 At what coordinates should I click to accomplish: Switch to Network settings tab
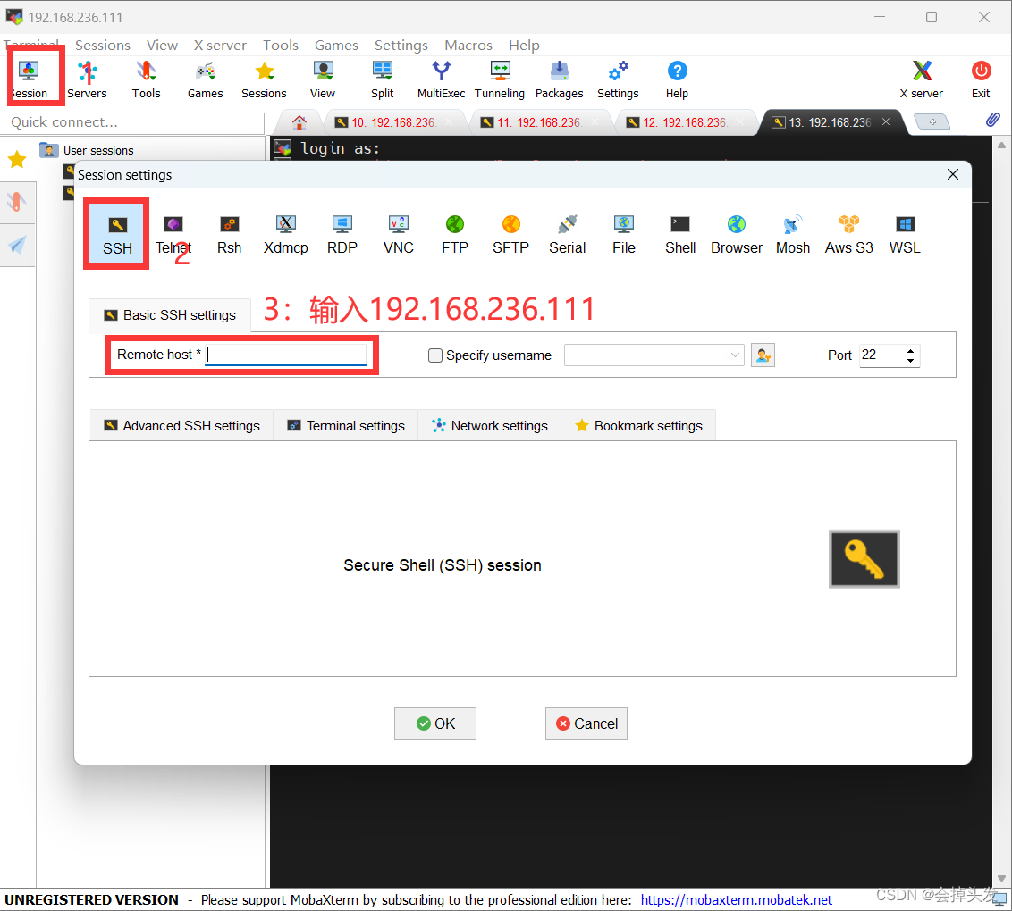click(x=489, y=426)
